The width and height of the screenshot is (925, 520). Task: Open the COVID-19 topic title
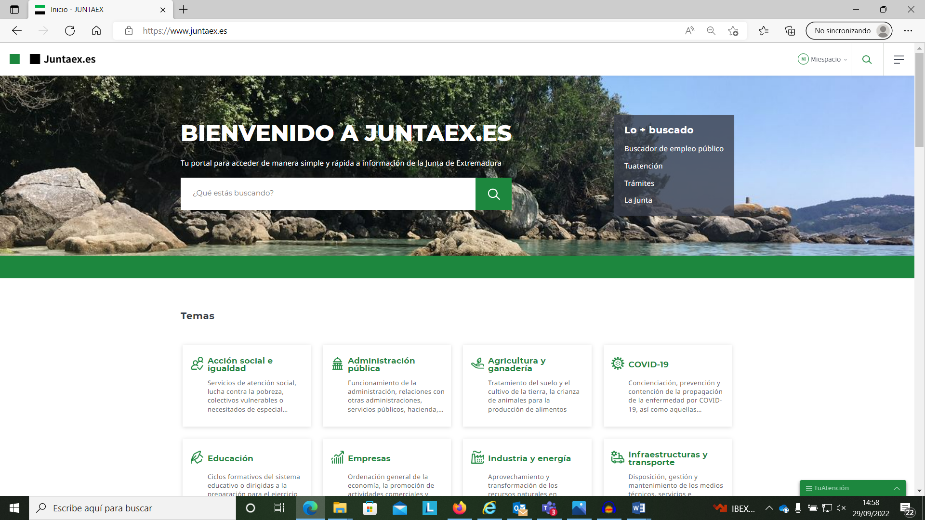tap(648, 364)
